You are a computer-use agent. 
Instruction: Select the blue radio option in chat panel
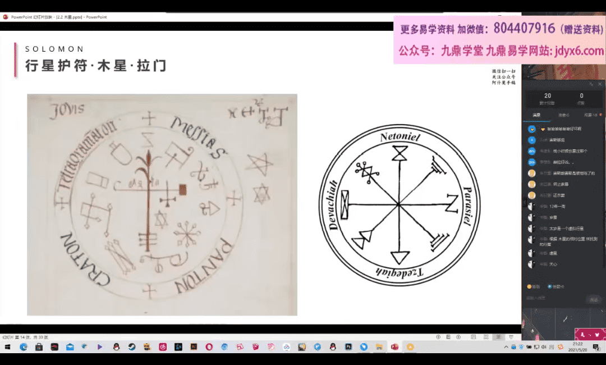point(549,286)
